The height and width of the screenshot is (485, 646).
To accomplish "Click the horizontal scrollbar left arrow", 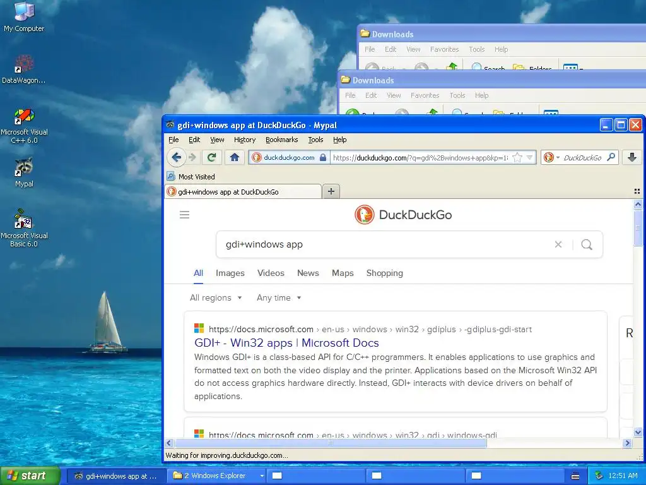I will click(169, 443).
